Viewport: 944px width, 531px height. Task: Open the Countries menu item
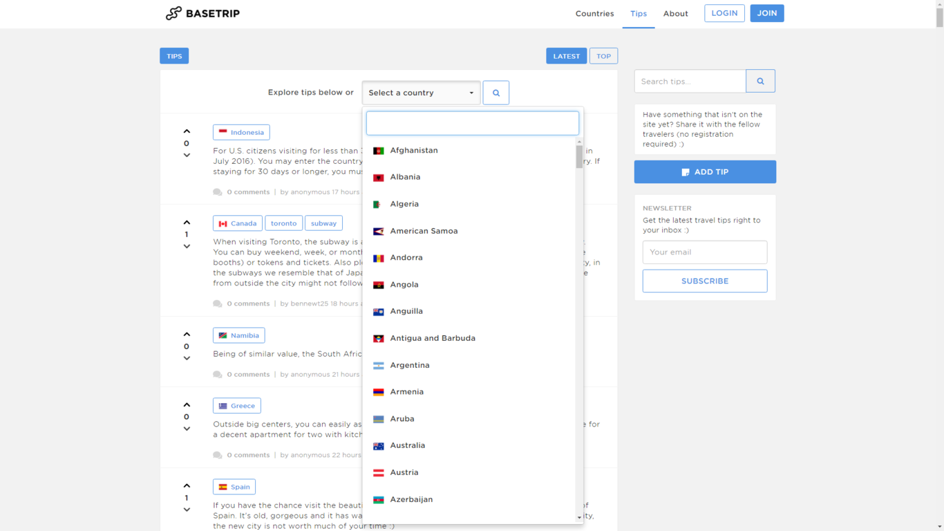click(x=594, y=14)
